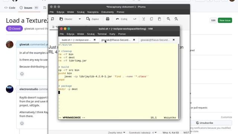Click the terminal window vertical scrollbar
Viewport: 238px width, 134px height.
(178, 81)
